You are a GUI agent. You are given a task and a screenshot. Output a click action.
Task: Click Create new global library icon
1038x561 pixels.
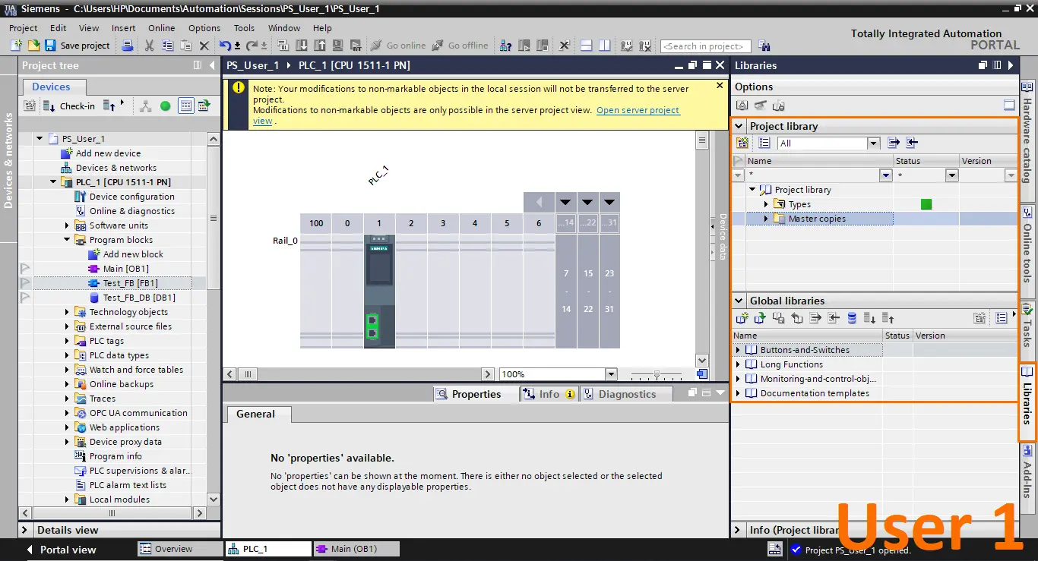point(742,318)
